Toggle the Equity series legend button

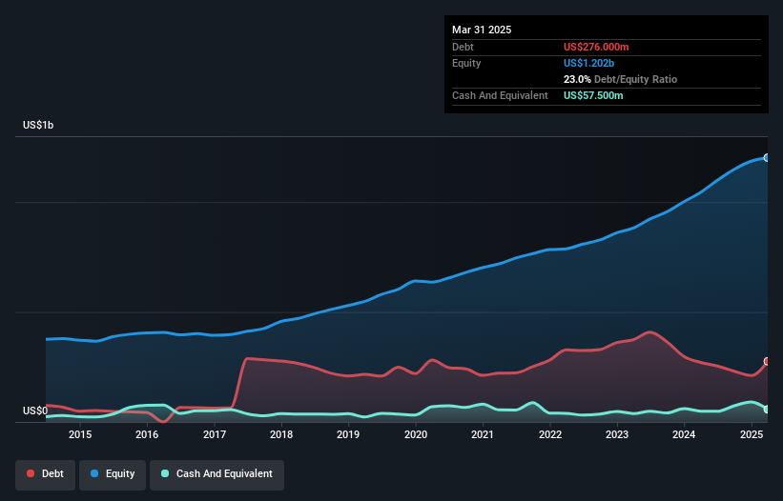[113, 474]
